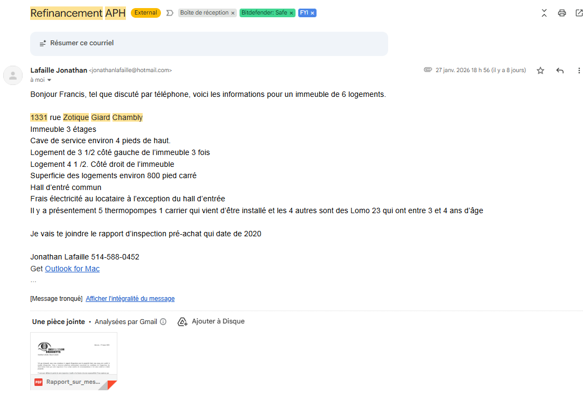This screenshot has width=583, height=401.
Task: Collapse all messages with the arrows icon
Action: coord(544,13)
